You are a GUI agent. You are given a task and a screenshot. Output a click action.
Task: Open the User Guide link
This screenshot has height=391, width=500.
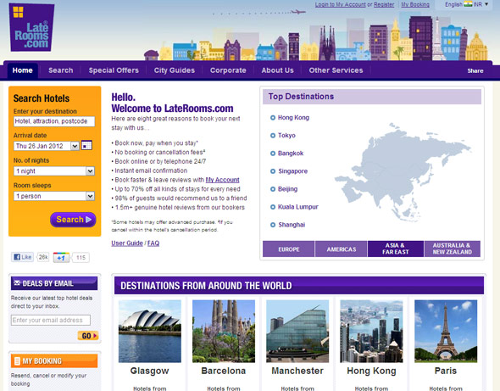pyautogui.click(x=127, y=243)
